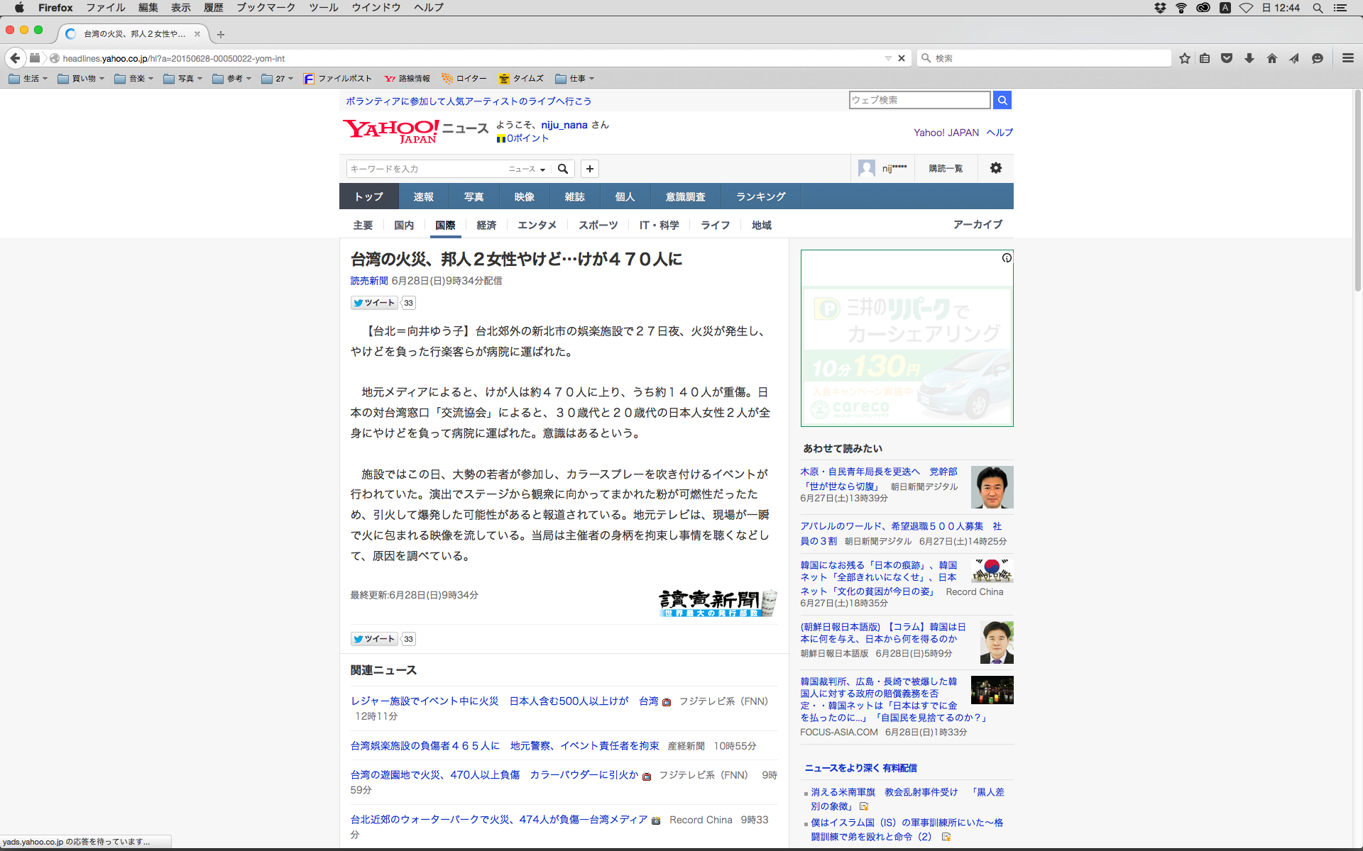Open the URL history dropdown arrow
Image resolution: width=1363 pixels, height=851 pixels.
[887, 58]
